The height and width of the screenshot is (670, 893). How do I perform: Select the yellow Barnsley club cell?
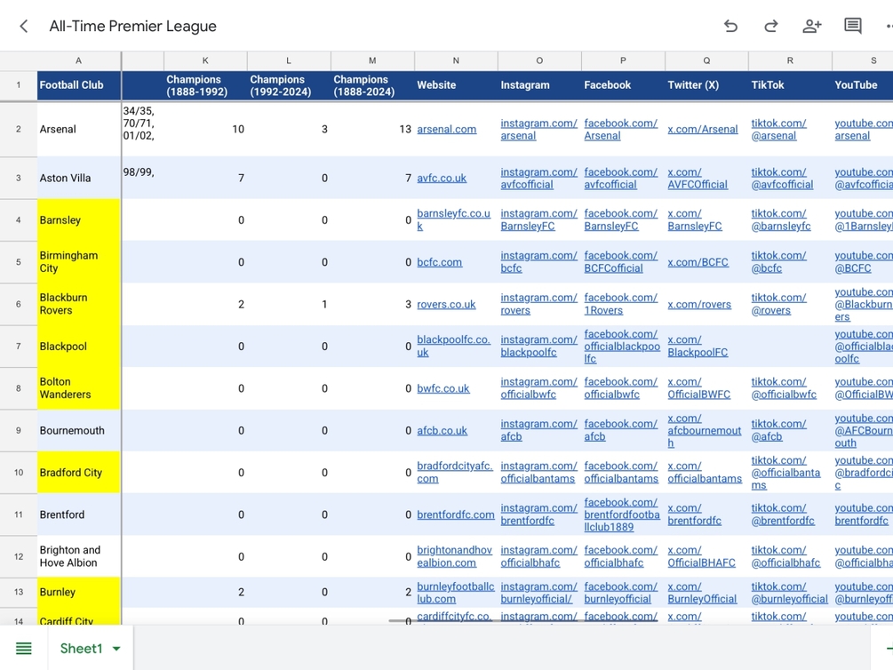(x=79, y=220)
